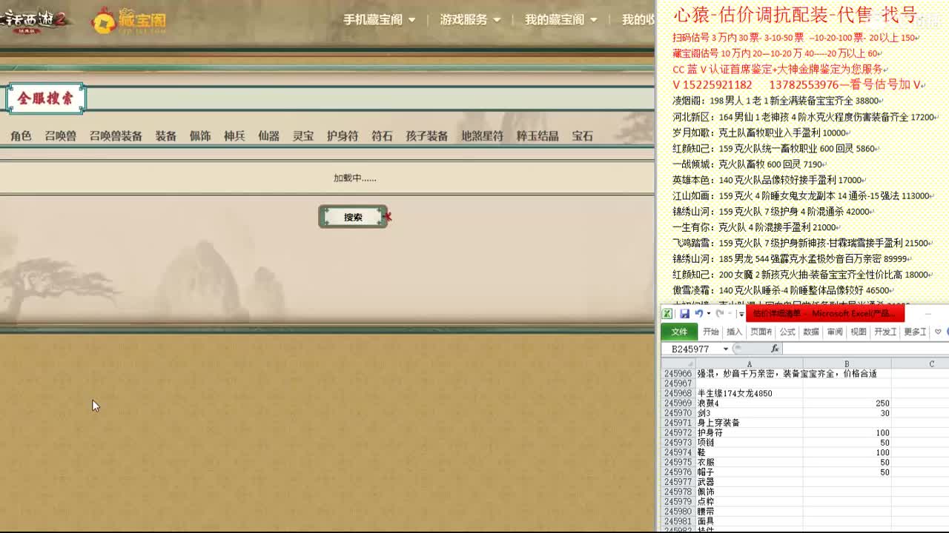Select the 召唤兽装备 search category tab

pyautogui.click(x=116, y=136)
